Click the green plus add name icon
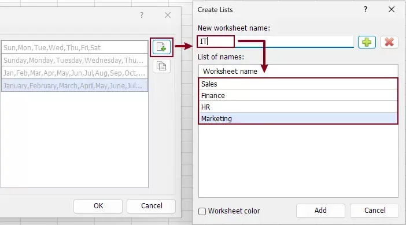 point(367,42)
